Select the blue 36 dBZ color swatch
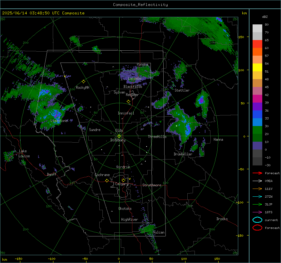This screenshot has width=281, height=263. (257, 114)
